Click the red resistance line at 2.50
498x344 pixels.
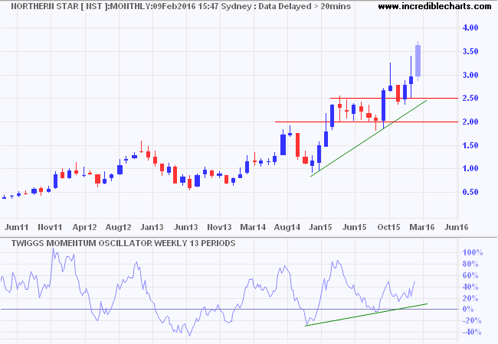click(x=394, y=98)
